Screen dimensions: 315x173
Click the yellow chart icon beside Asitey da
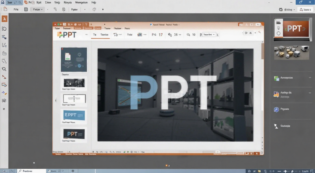pos(276,94)
